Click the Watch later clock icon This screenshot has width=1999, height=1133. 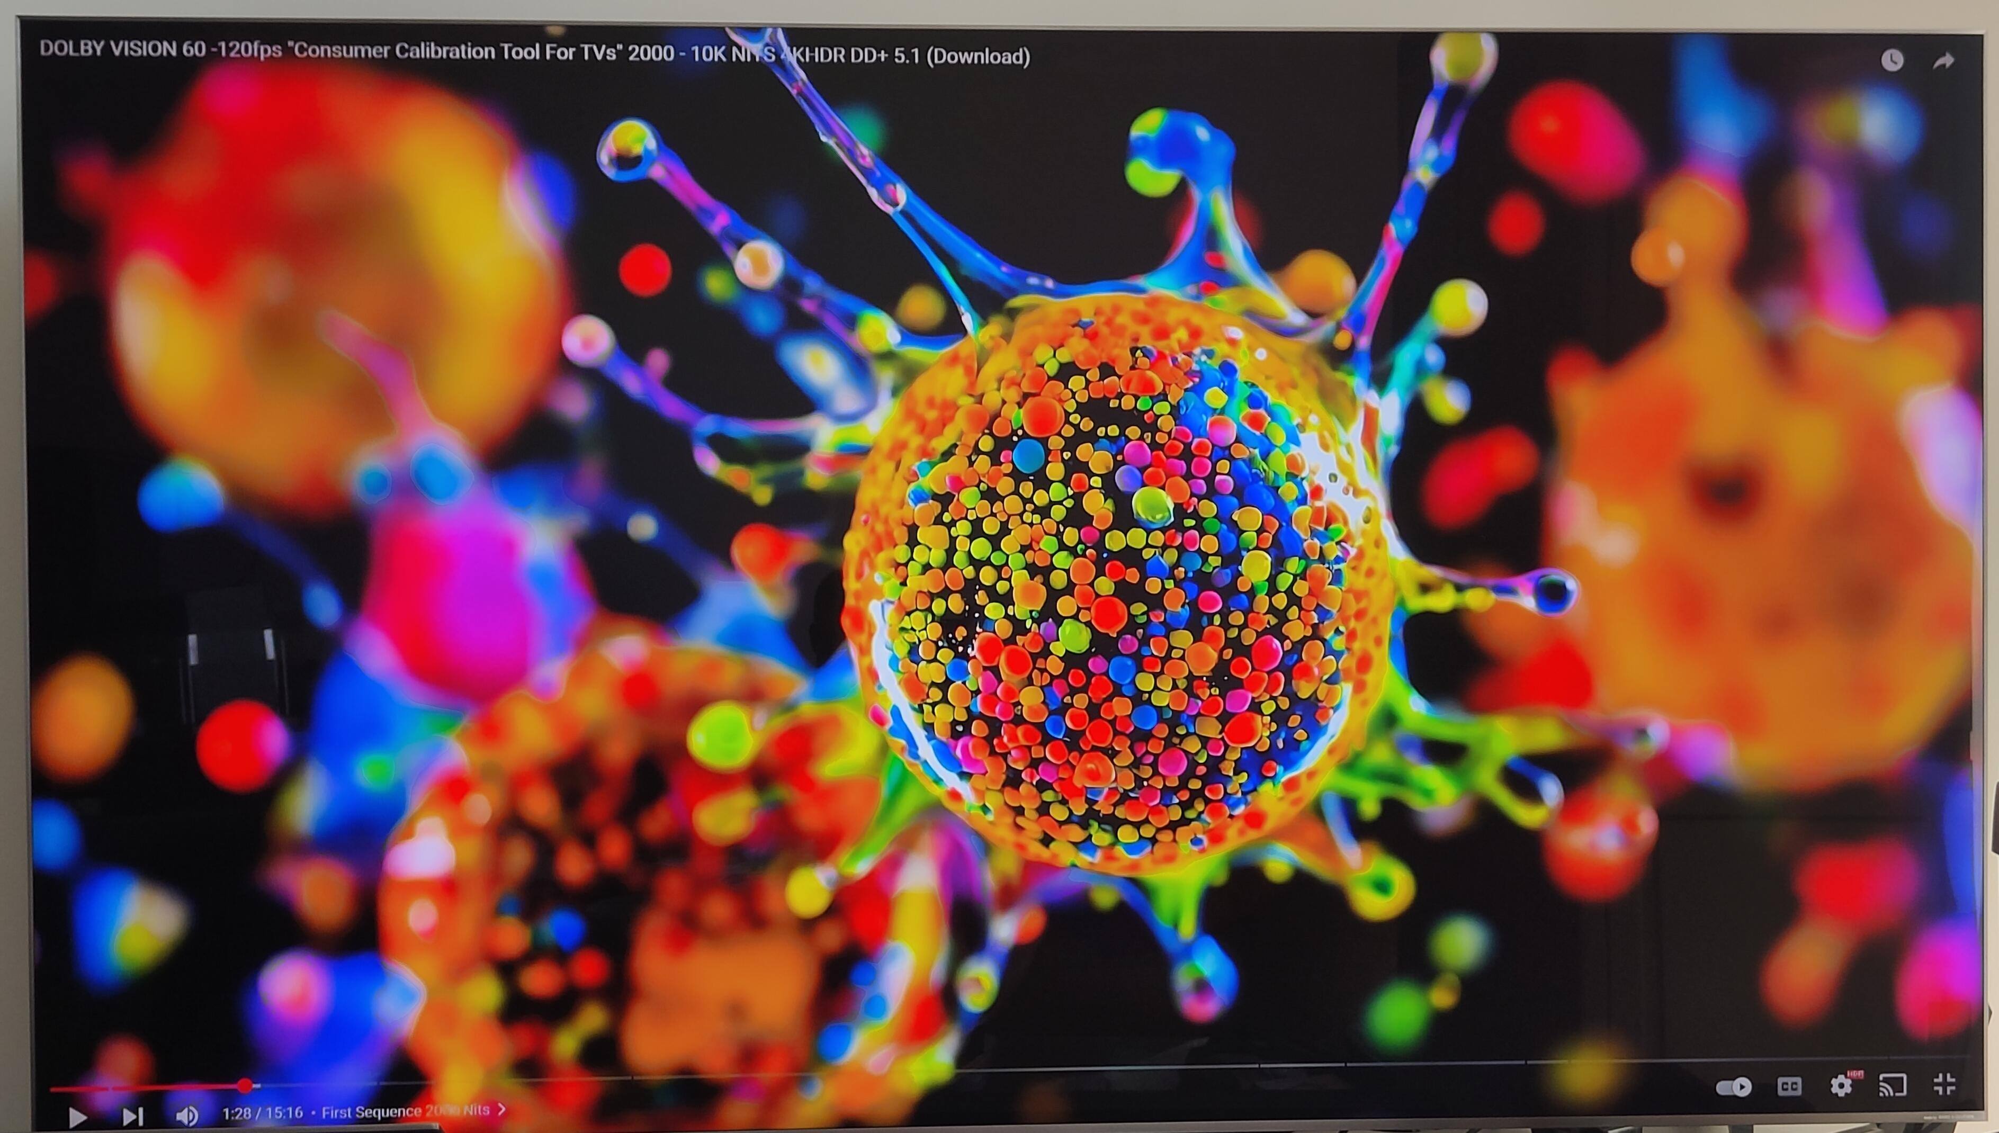1893,61
